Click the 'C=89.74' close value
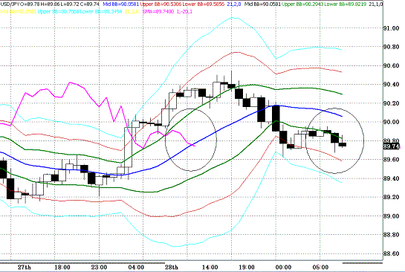 89,4
